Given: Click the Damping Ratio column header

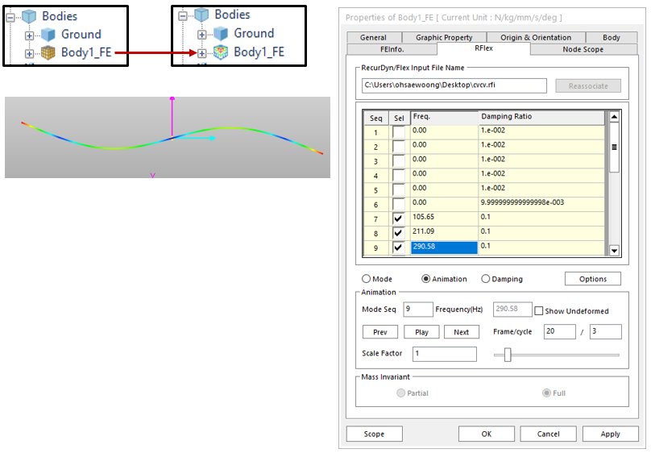Looking at the screenshot, I should pos(541,117).
